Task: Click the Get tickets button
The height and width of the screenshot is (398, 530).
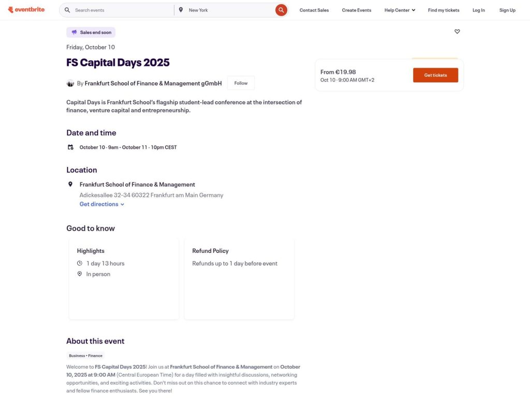Action: tap(435, 75)
